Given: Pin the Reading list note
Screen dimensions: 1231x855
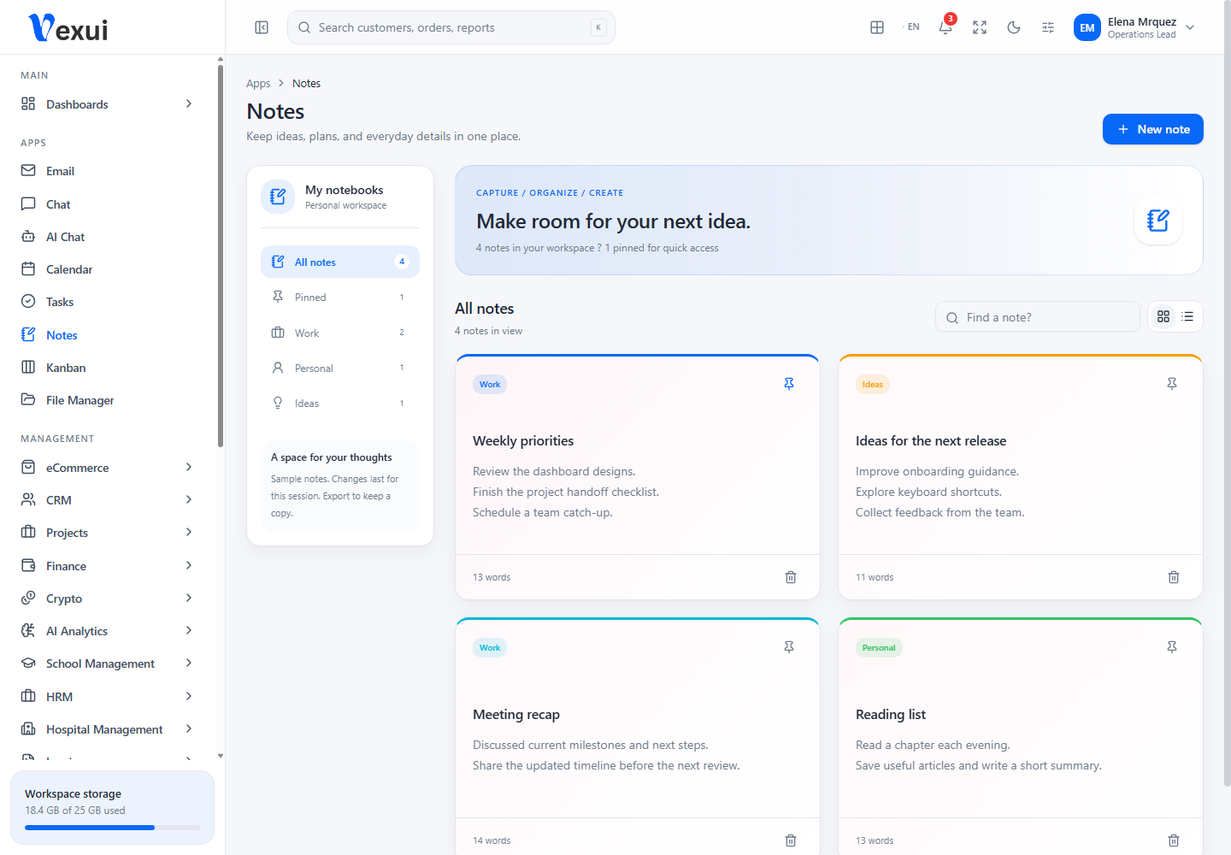Looking at the screenshot, I should tap(1172, 647).
